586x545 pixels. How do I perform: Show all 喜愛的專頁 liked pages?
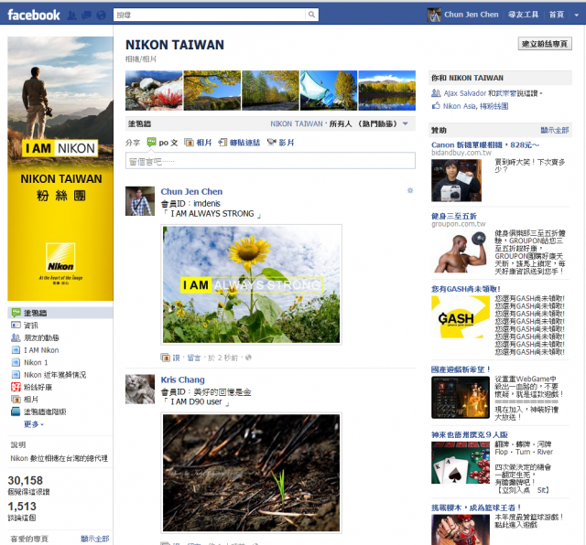coord(95,539)
